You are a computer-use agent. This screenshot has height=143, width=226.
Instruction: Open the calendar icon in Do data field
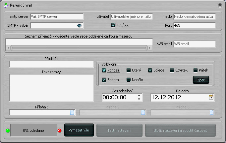[x=211, y=97]
